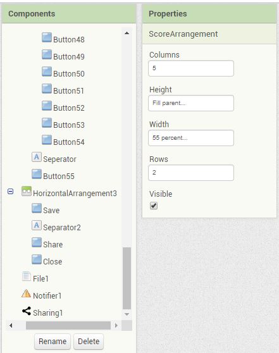Image resolution: width=279 pixels, height=353 pixels.
Task: Select the Notifier1 warning icon
Action: coord(27,294)
